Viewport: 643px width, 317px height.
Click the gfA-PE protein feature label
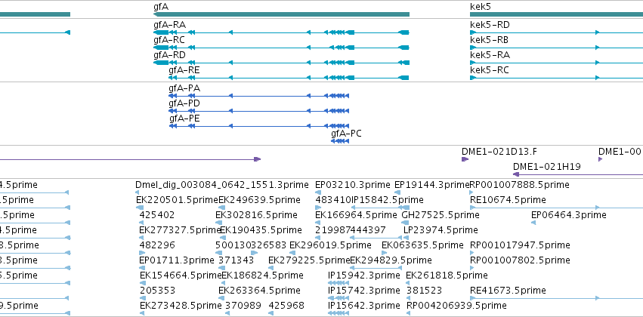coord(184,118)
